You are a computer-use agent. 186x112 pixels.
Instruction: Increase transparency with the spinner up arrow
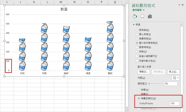tap(178, 83)
